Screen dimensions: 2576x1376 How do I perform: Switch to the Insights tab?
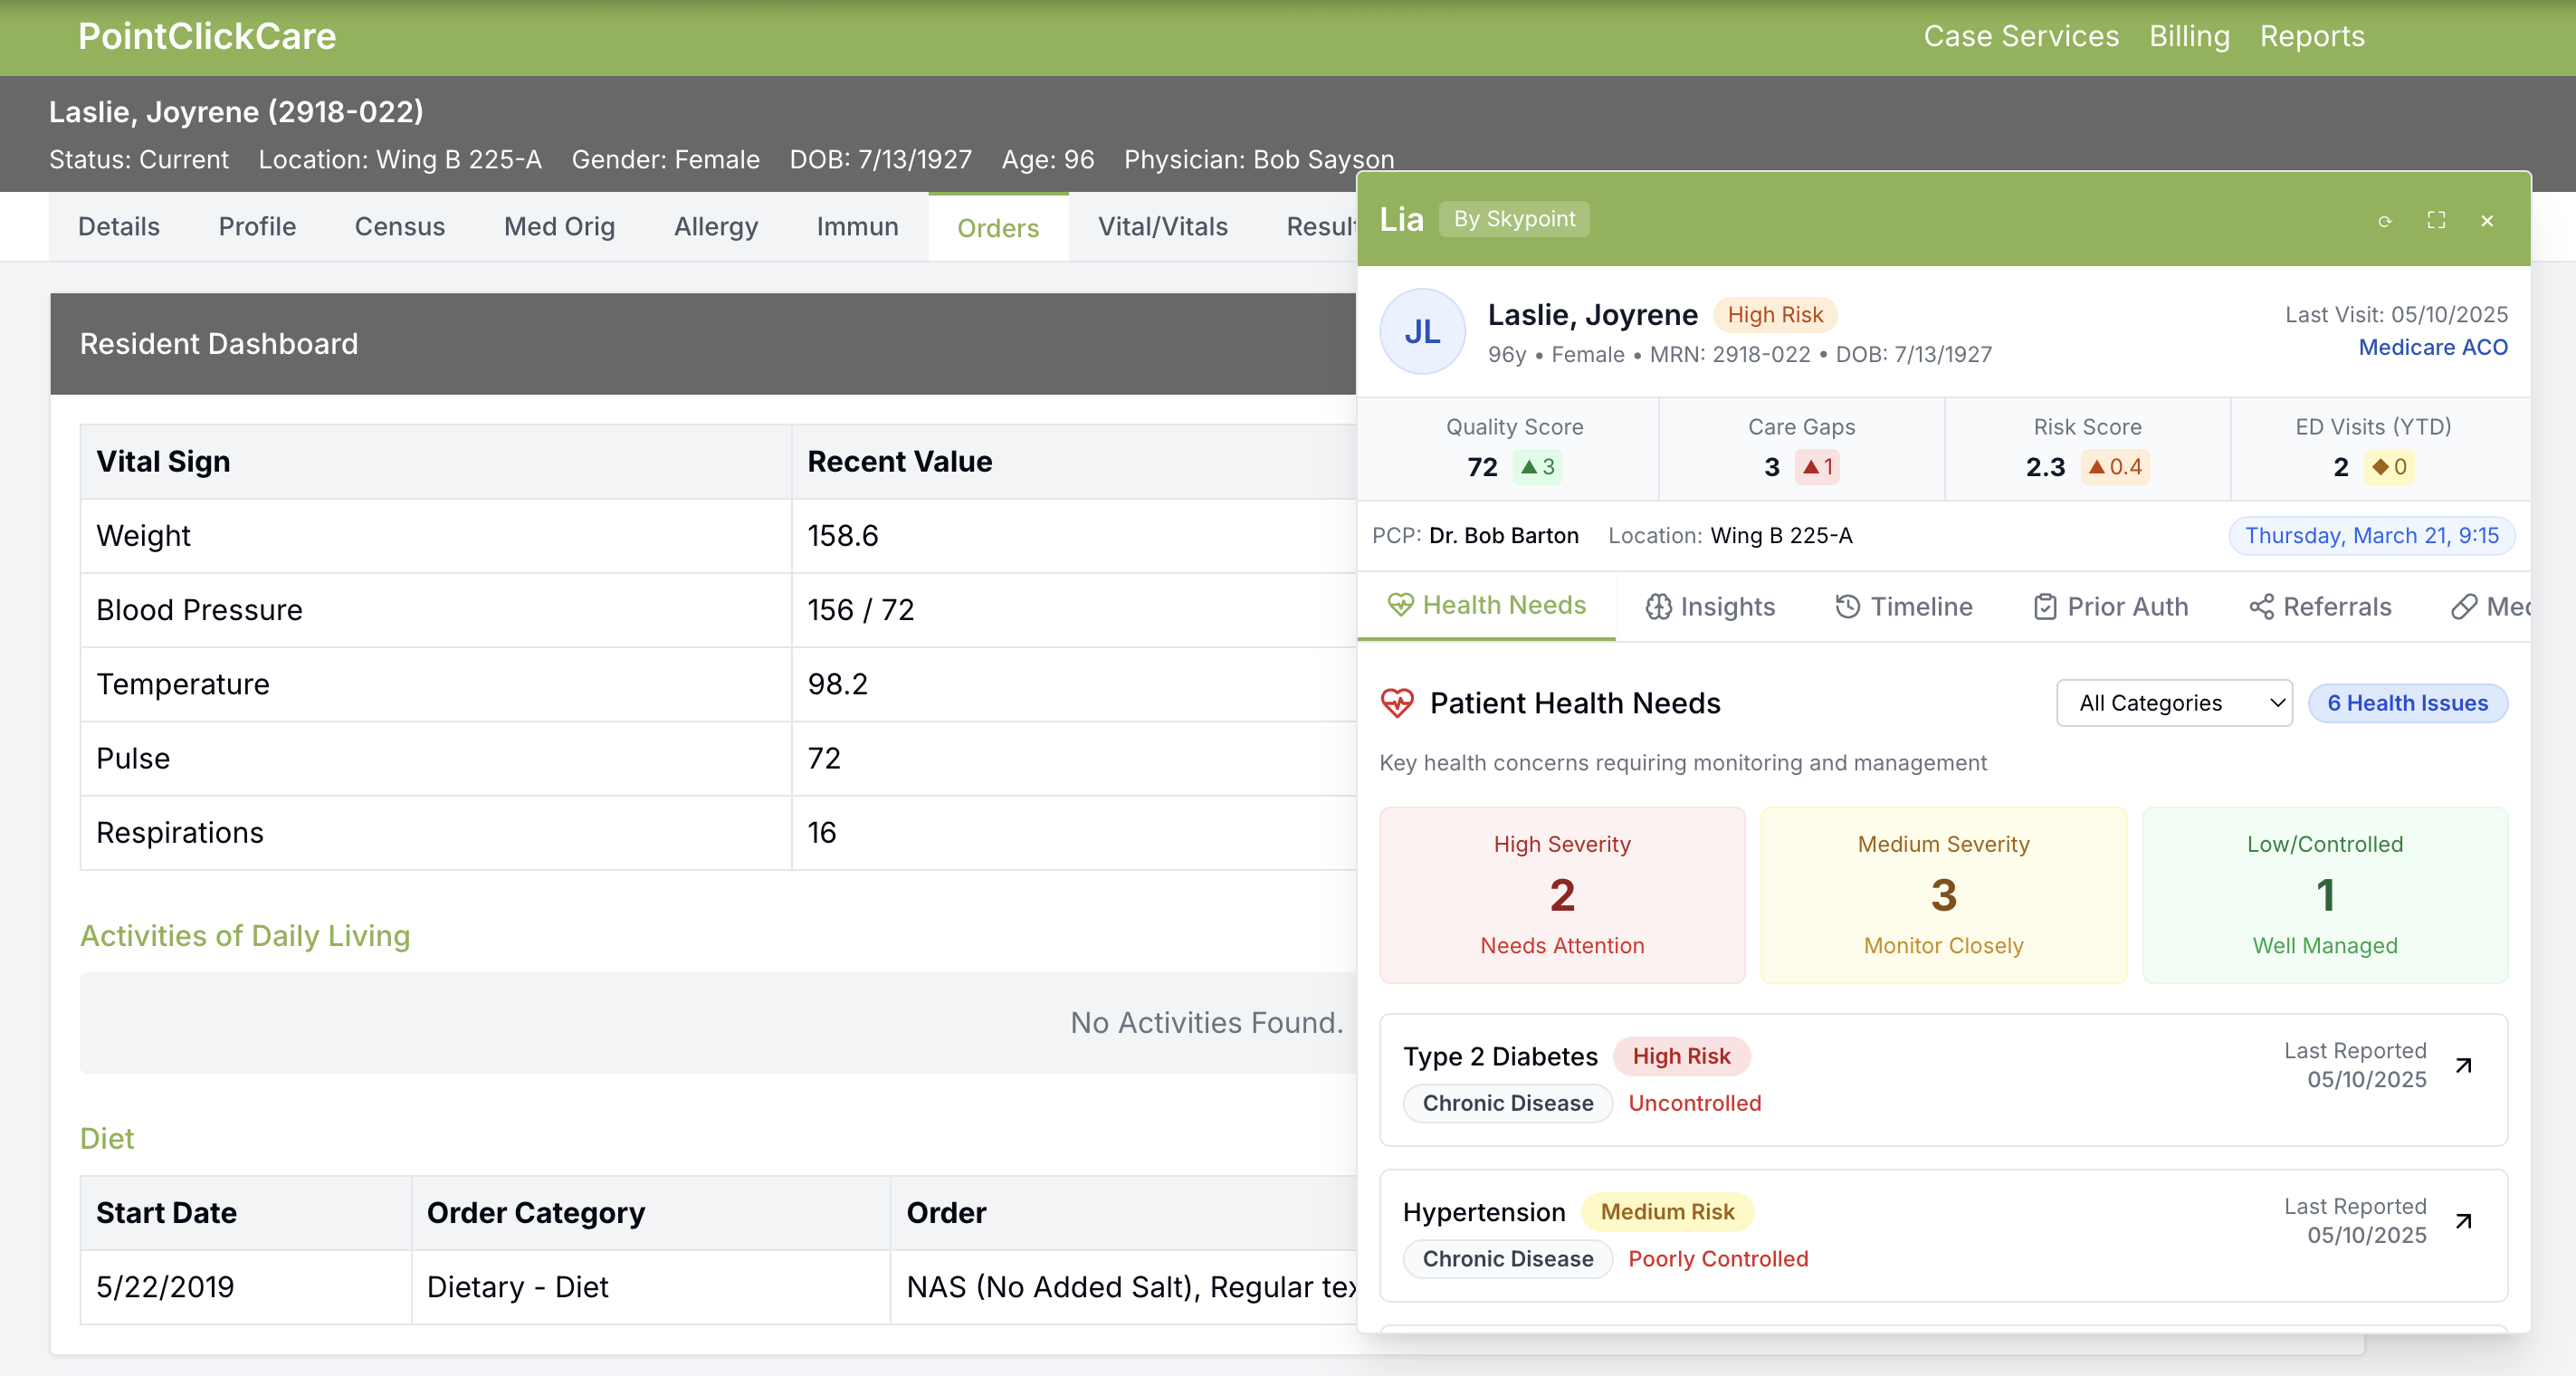[x=1710, y=606]
